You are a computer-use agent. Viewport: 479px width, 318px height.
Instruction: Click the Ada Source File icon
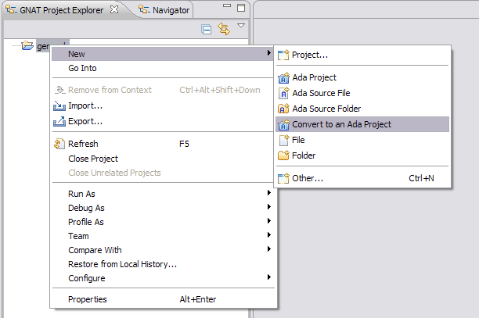tap(284, 93)
